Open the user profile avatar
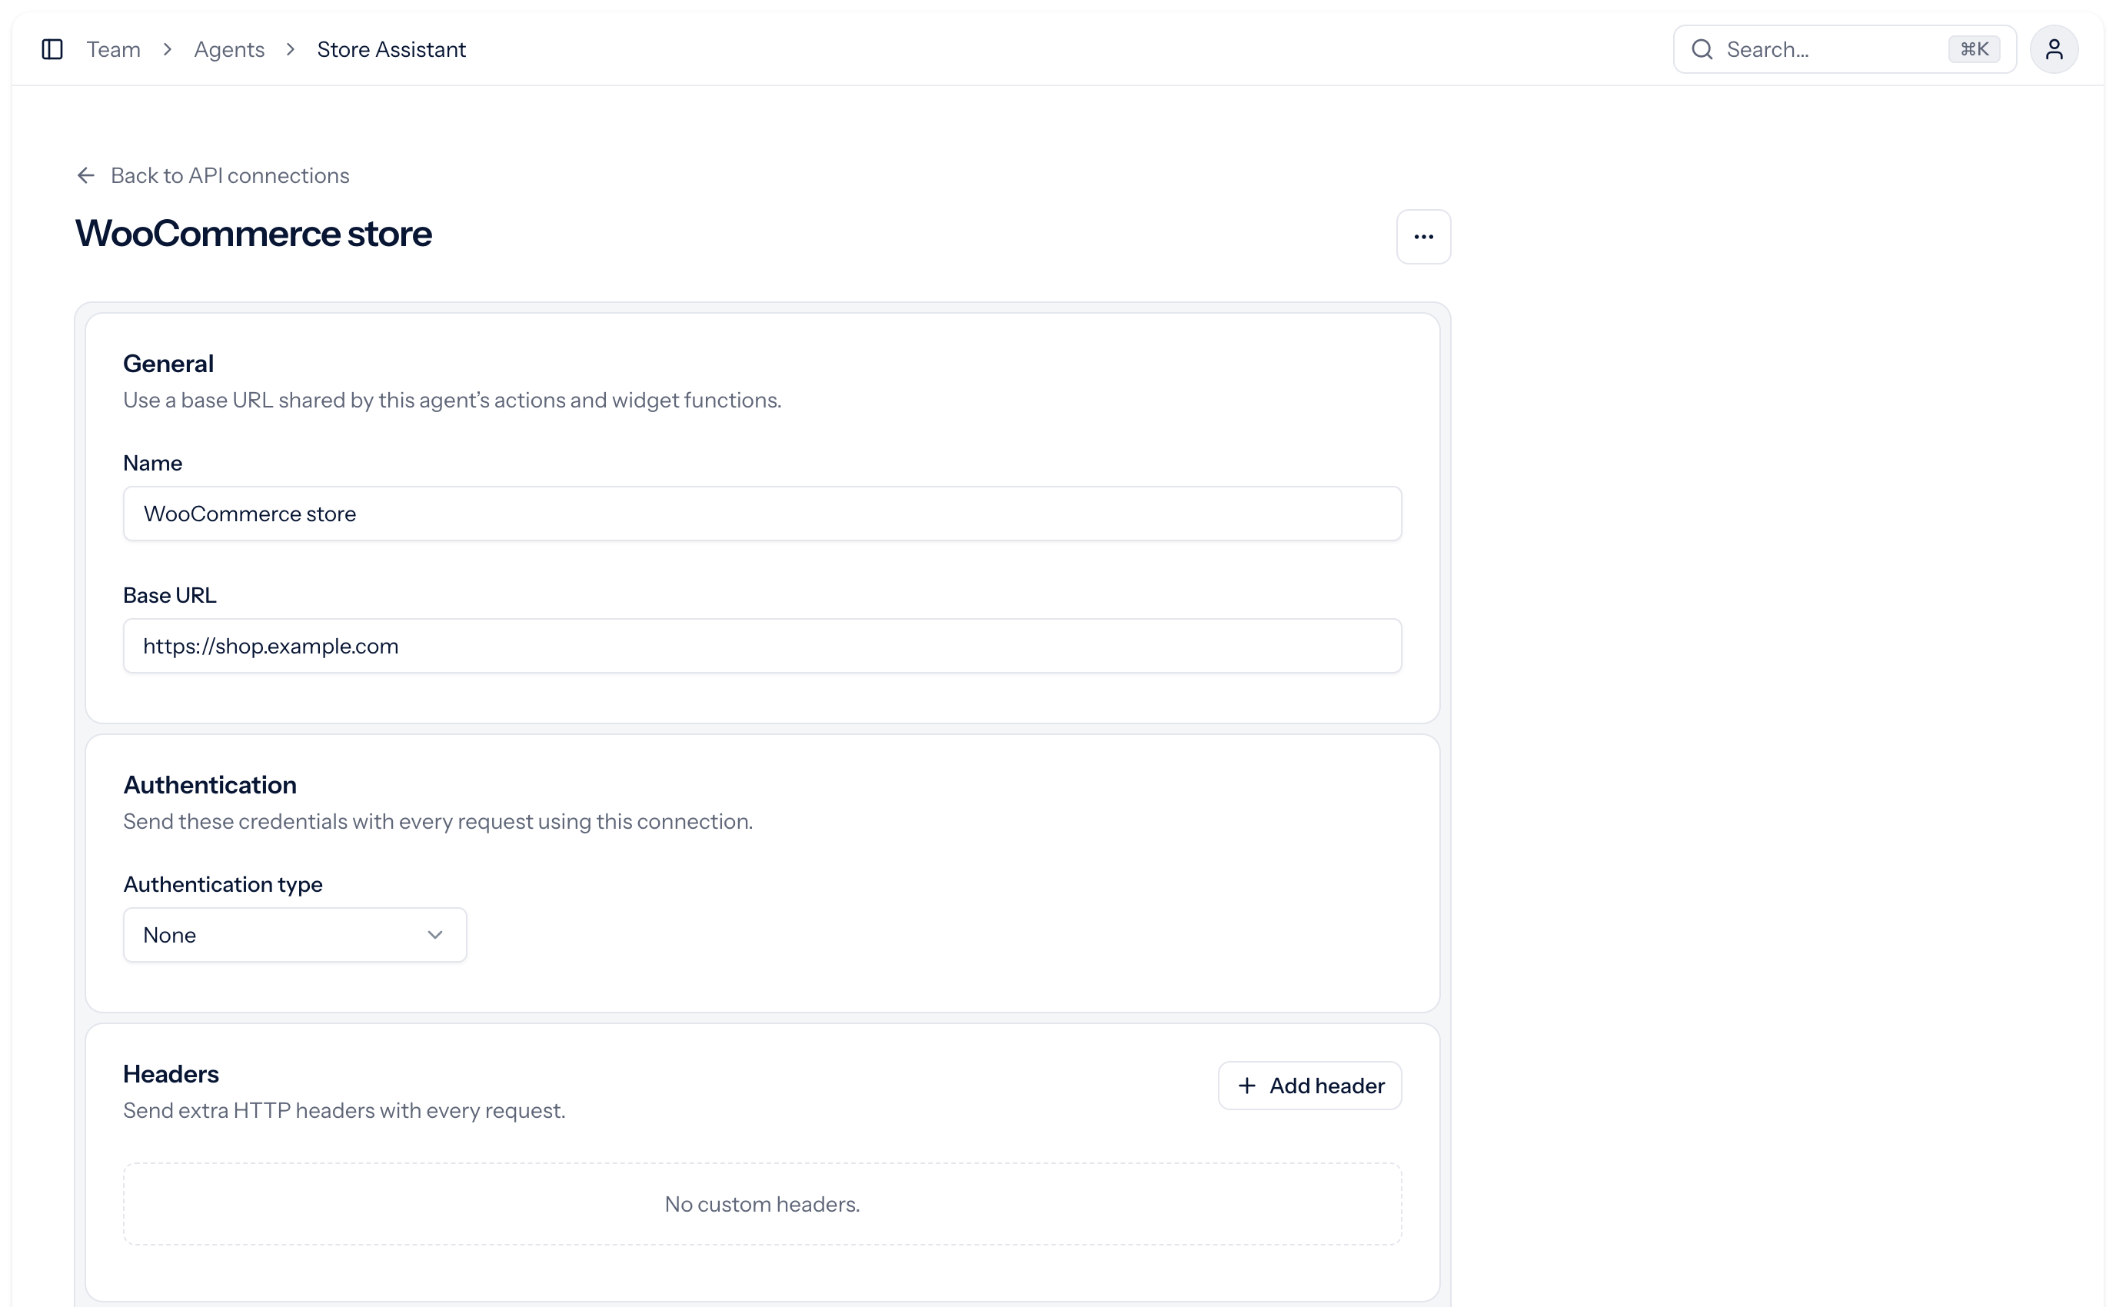The width and height of the screenshot is (2116, 1307). point(2054,49)
